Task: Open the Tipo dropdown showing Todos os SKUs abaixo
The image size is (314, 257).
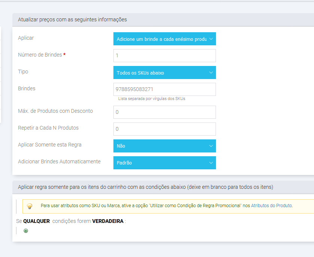Action: tap(164, 73)
